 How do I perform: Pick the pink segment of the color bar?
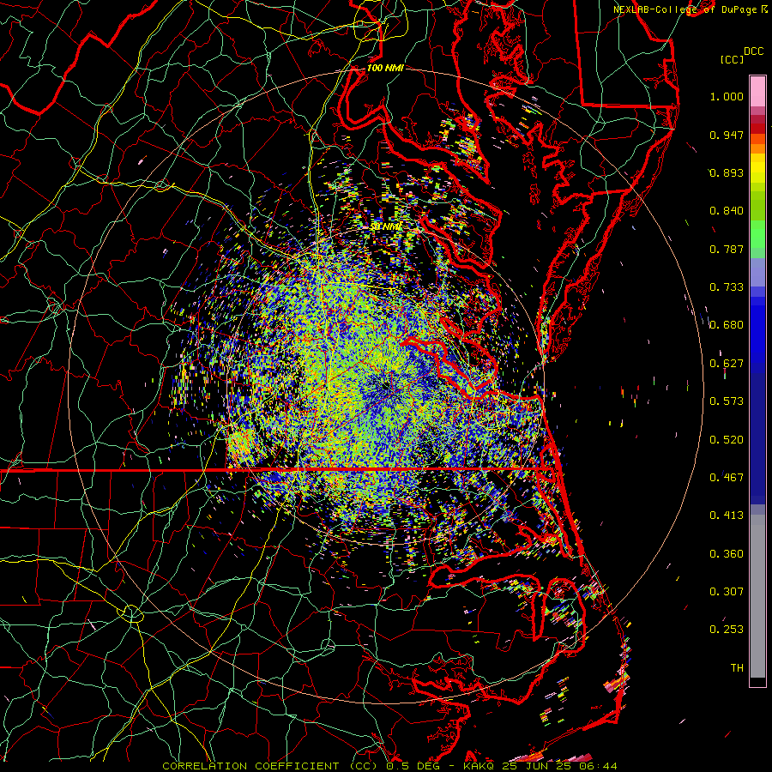[757, 91]
